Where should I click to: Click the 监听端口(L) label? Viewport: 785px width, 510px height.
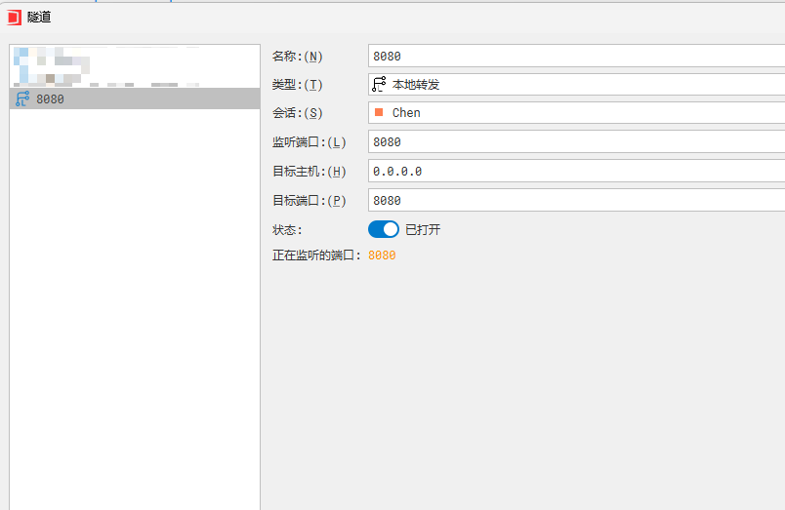click(x=310, y=142)
